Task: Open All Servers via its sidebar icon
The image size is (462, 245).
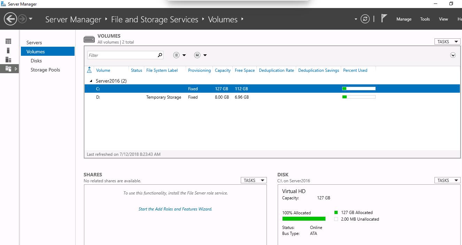Action: point(8,60)
